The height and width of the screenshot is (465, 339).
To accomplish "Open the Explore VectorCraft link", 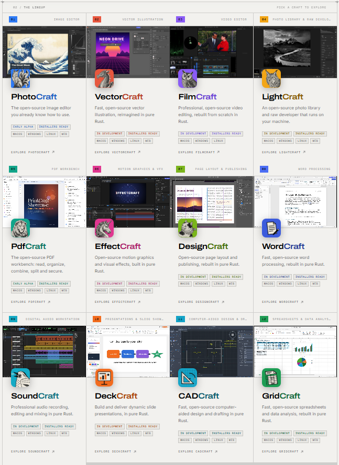I will [x=117, y=152].
